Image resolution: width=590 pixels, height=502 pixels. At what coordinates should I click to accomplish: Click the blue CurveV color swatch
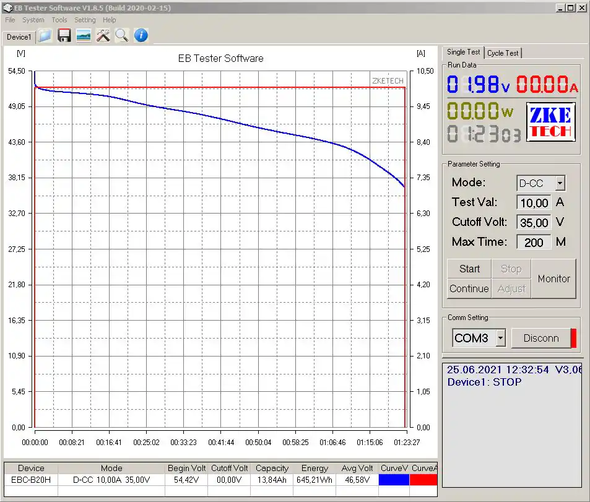click(394, 480)
